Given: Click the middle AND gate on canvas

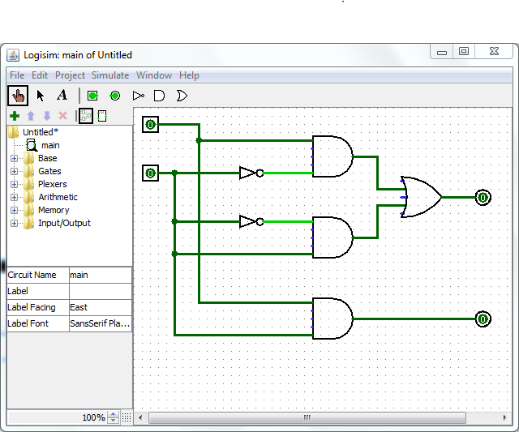Looking at the screenshot, I should tap(332, 237).
